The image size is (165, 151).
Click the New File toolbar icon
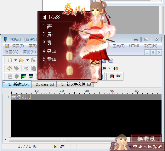point(10,60)
